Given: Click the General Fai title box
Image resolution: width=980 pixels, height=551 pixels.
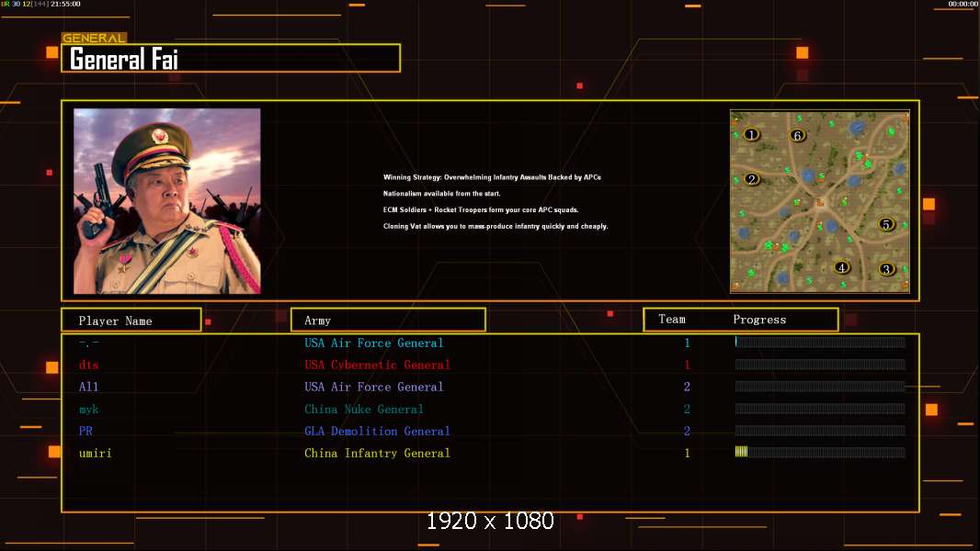Looking at the screenshot, I should coord(231,58).
